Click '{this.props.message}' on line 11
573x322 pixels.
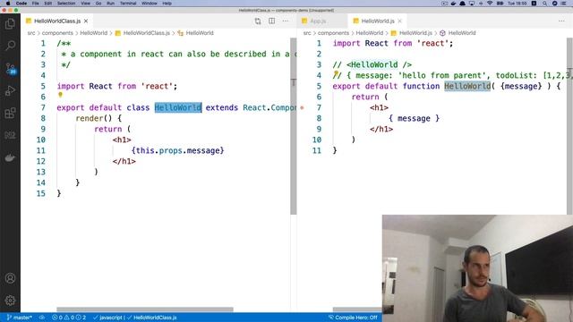coord(177,150)
